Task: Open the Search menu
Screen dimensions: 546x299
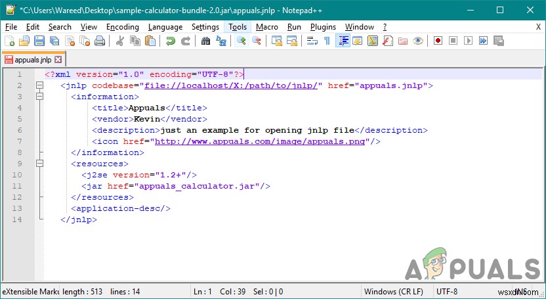Action: pyautogui.click(x=60, y=27)
